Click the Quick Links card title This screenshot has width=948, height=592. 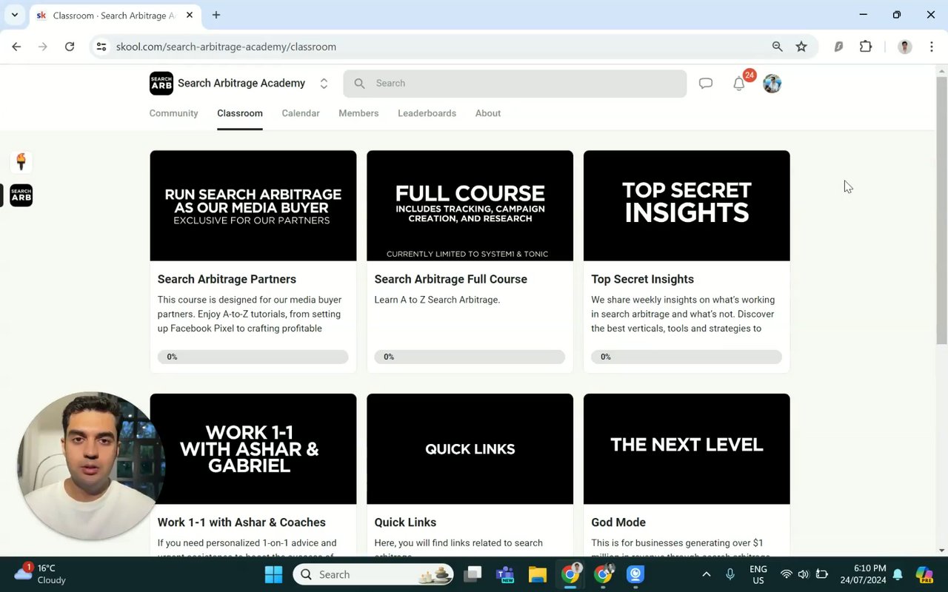tap(405, 522)
